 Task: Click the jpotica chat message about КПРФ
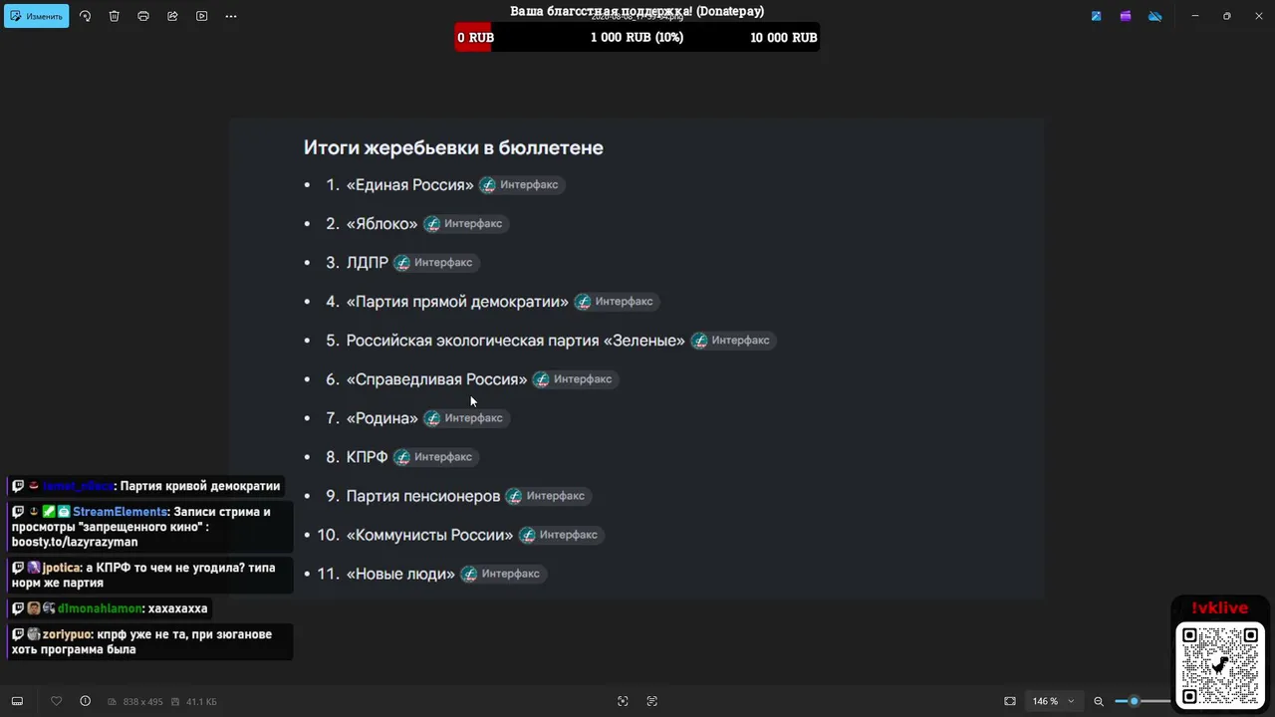point(151,575)
